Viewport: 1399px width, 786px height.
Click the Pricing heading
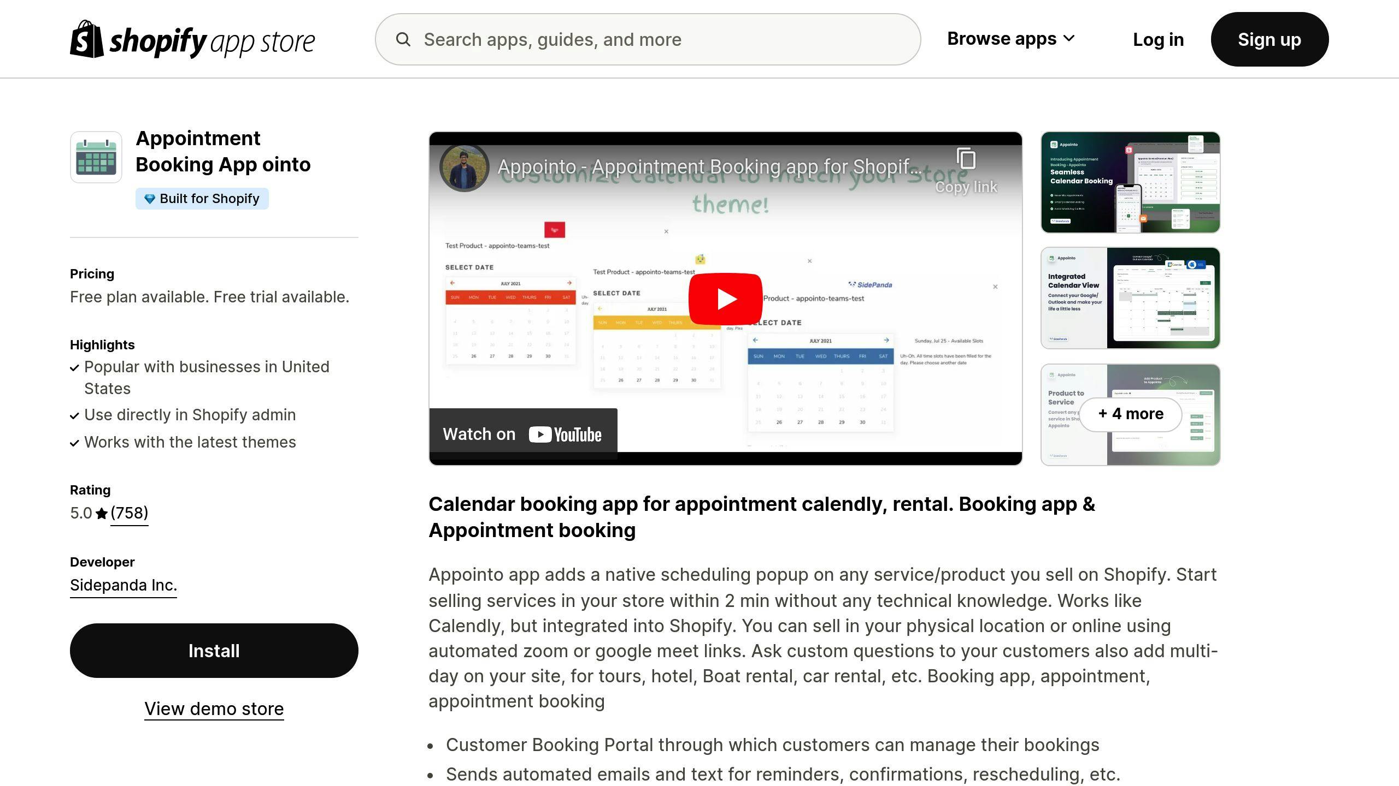tap(92, 274)
